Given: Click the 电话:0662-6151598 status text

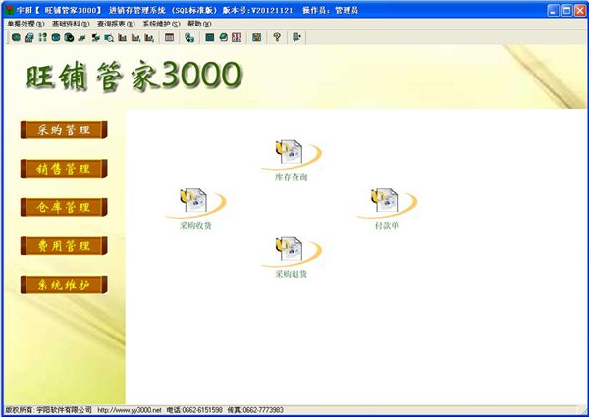Looking at the screenshot, I should 194,410.
